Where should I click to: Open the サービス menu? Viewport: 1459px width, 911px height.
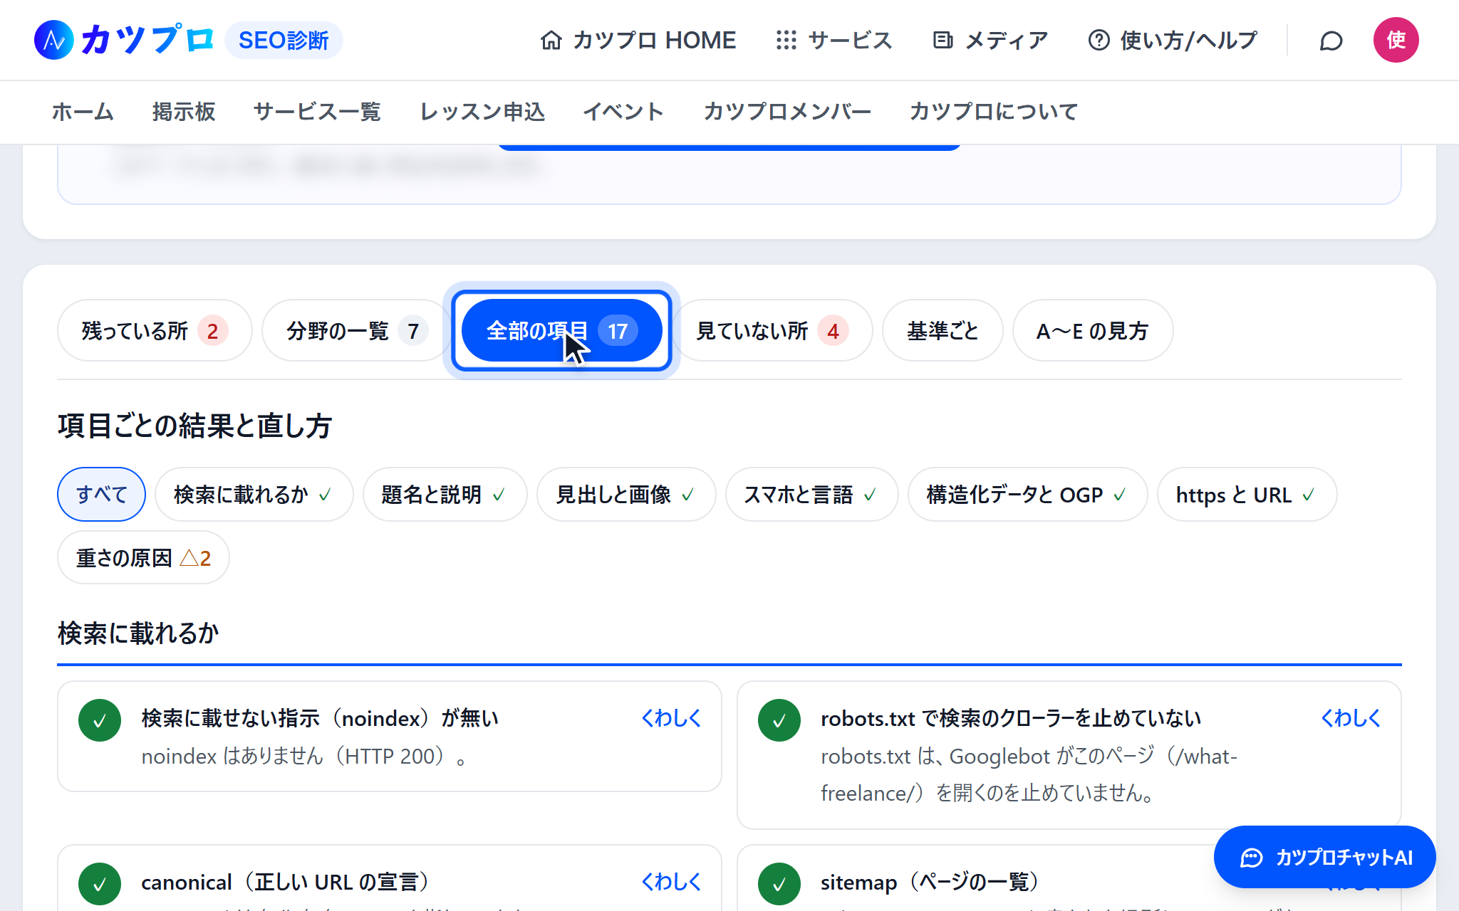[x=834, y=41]
